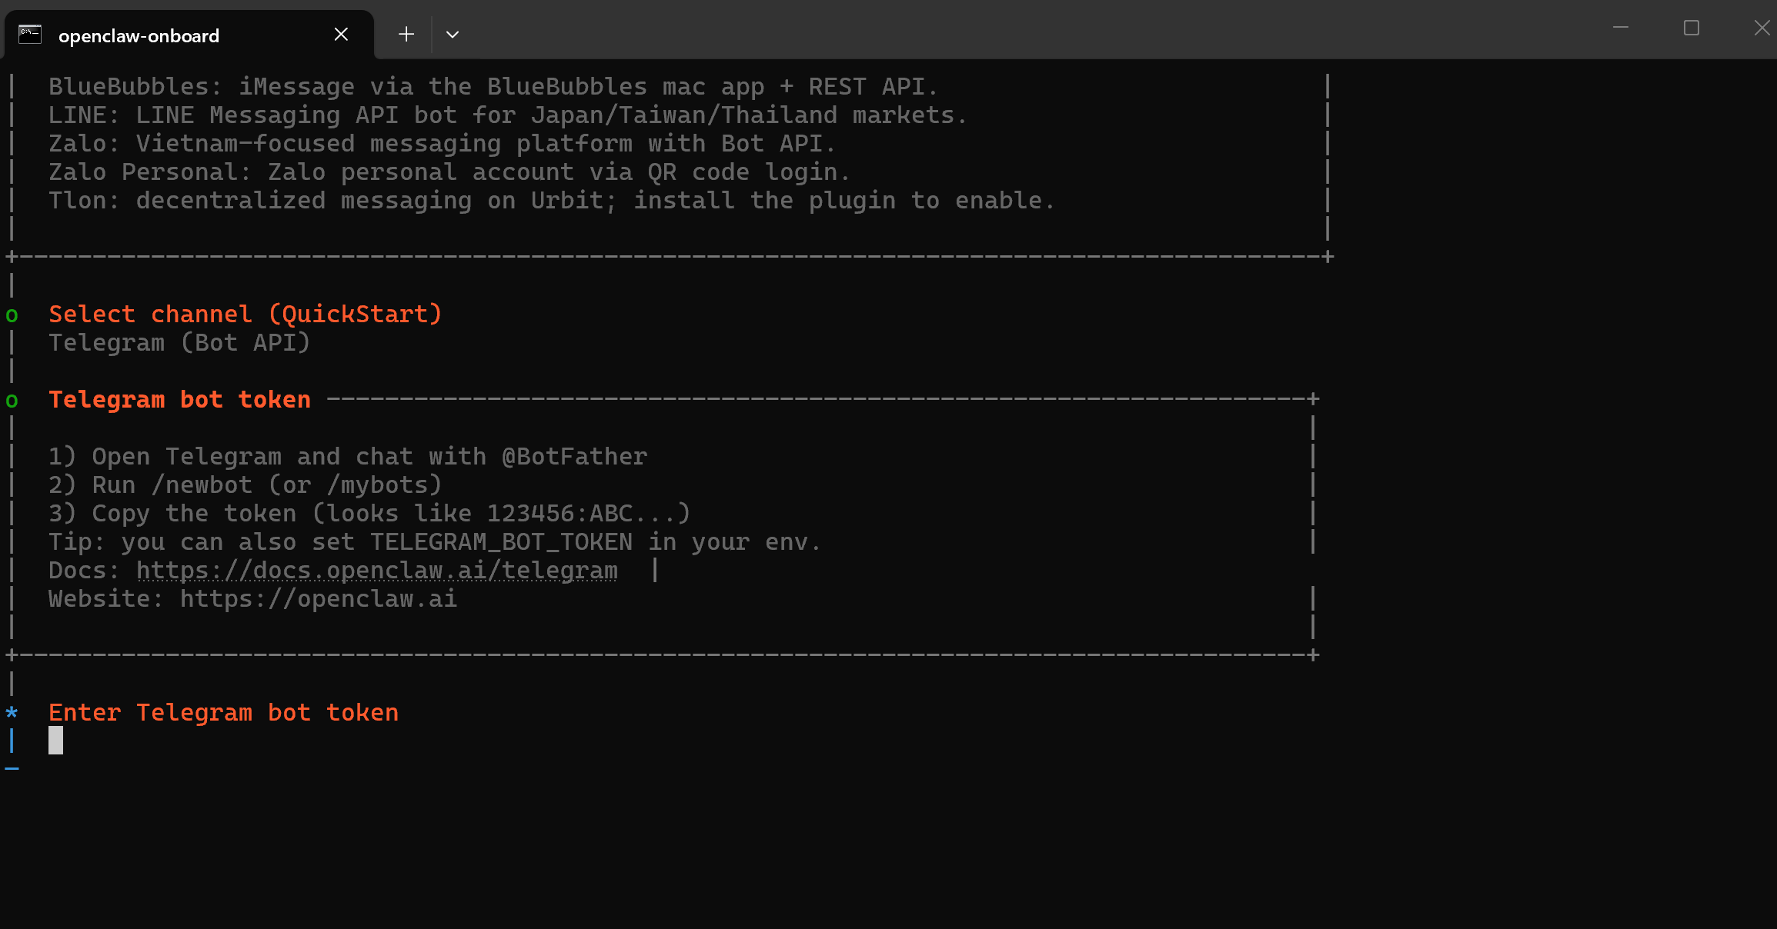Viewport: 1777px width, 929px height.
Task: Click the bot token input cursor
Action: point(55,741)
